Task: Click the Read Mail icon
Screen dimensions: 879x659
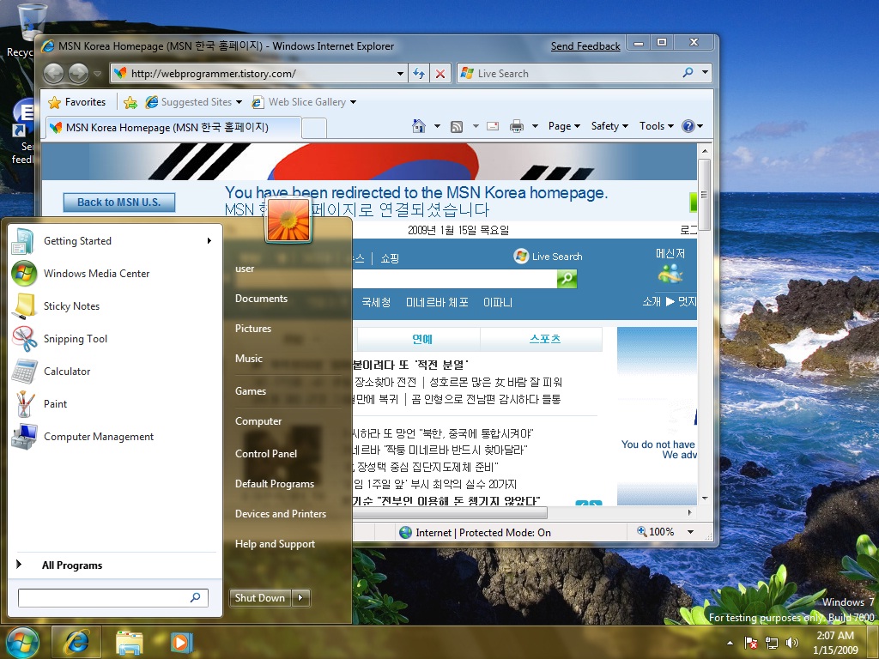Action: pyautogui.click(x=493, y=126)
